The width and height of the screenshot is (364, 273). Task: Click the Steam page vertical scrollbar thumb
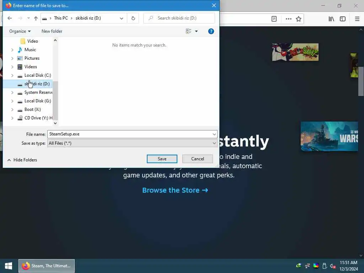(x=361, y=81)
